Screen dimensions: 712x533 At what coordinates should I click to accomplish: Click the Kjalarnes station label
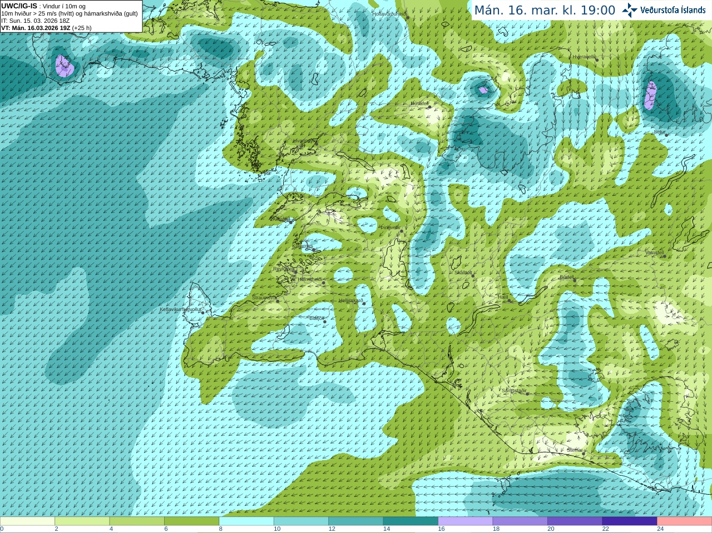point(303,246)
